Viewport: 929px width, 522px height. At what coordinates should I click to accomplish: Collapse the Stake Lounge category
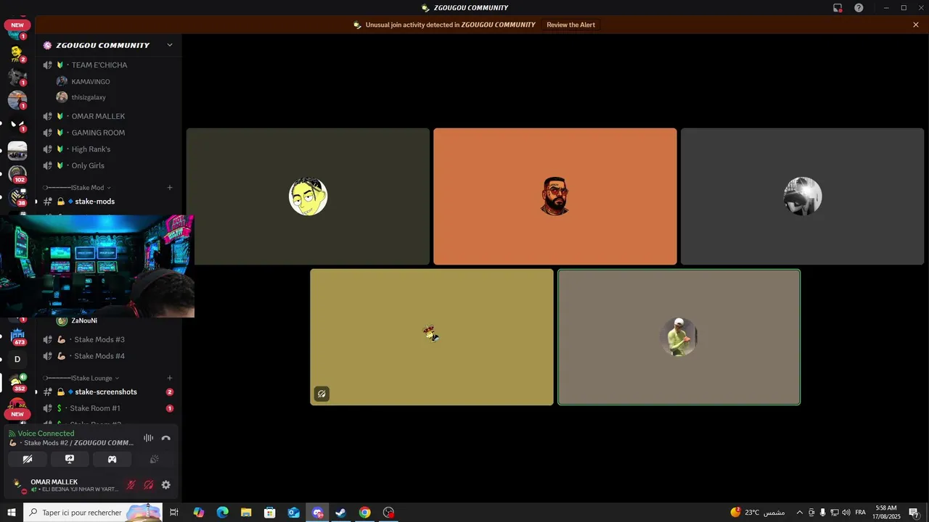80,378
